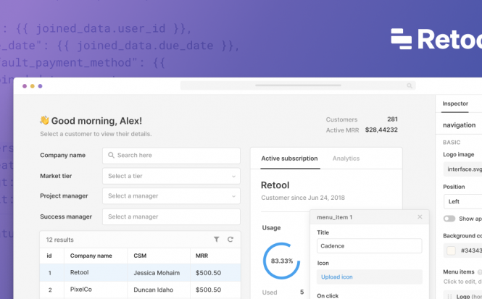
Task: Select the Retool row in the table
Action: coord(140,273)
